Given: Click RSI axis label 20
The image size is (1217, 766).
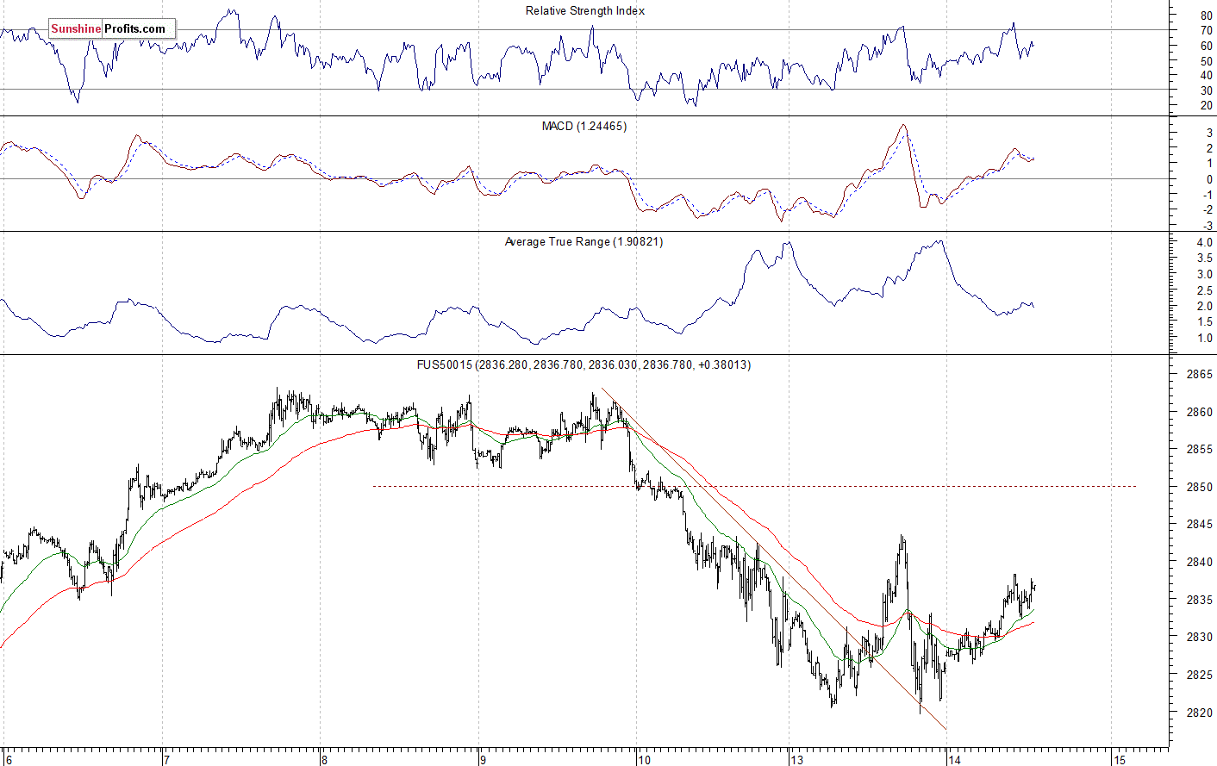Looking at the screenshot, I should point(1206,106).
